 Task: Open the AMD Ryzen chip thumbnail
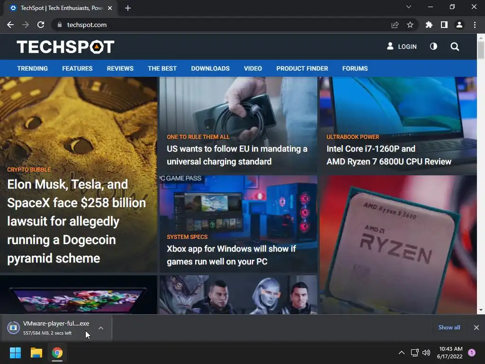pos(398,245)
